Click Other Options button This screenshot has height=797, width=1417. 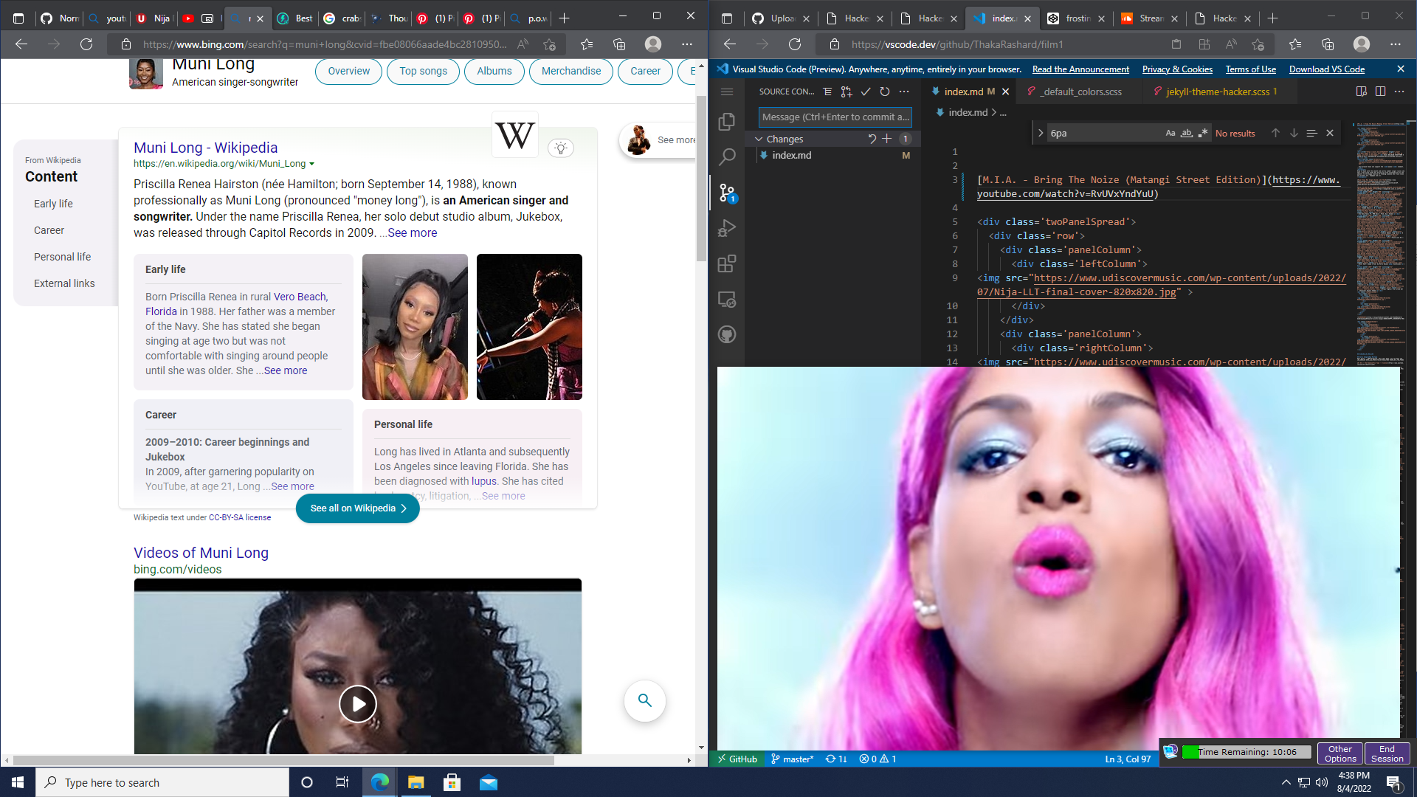click(1340, 753)
